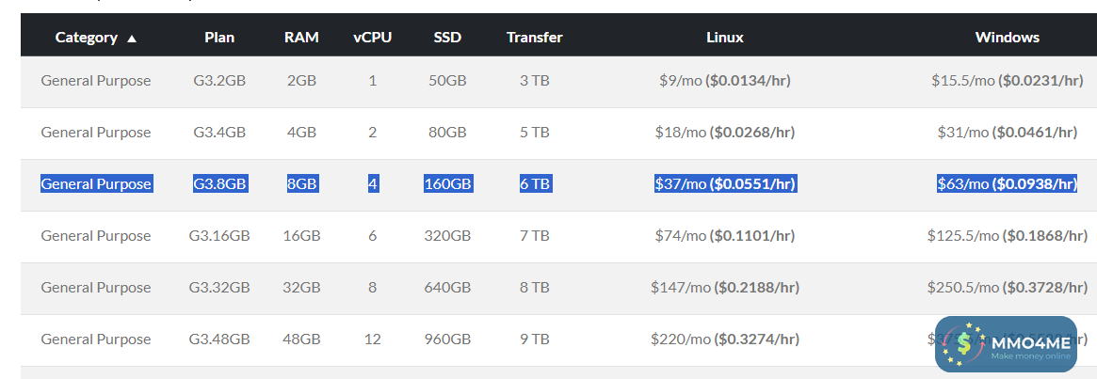Click the vCPU column header
1097x379 pixels.
click(372, 38)
